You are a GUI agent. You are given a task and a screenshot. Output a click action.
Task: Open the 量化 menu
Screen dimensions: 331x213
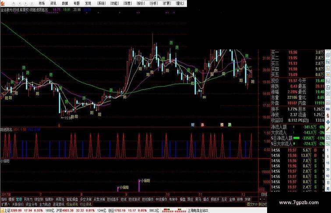(x=180, y=3)
